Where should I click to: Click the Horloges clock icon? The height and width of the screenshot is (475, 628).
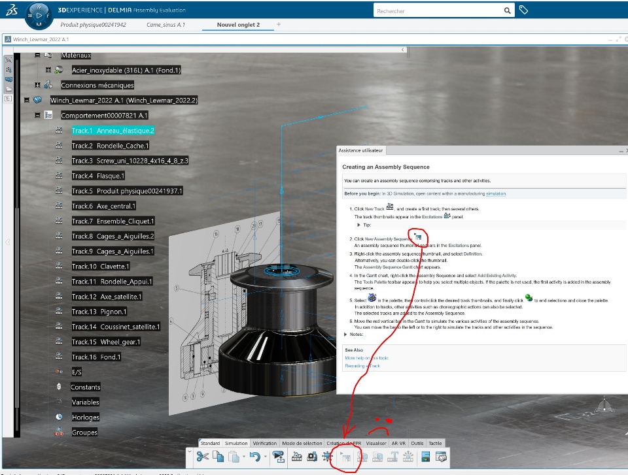[x=59, y=417]
